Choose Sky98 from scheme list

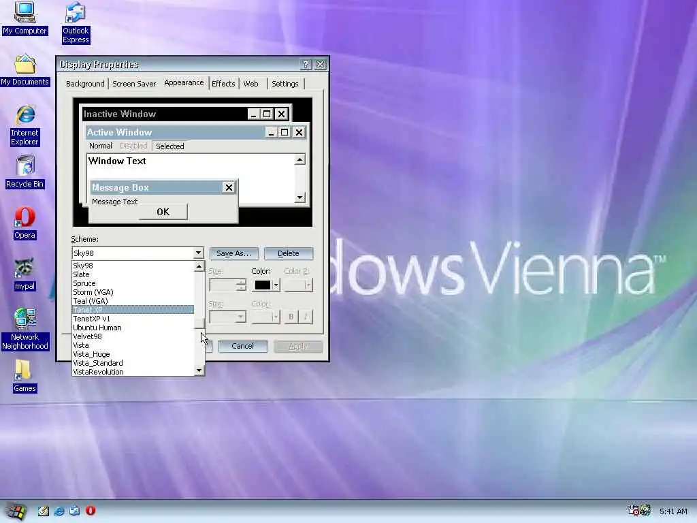click(133, 266)
